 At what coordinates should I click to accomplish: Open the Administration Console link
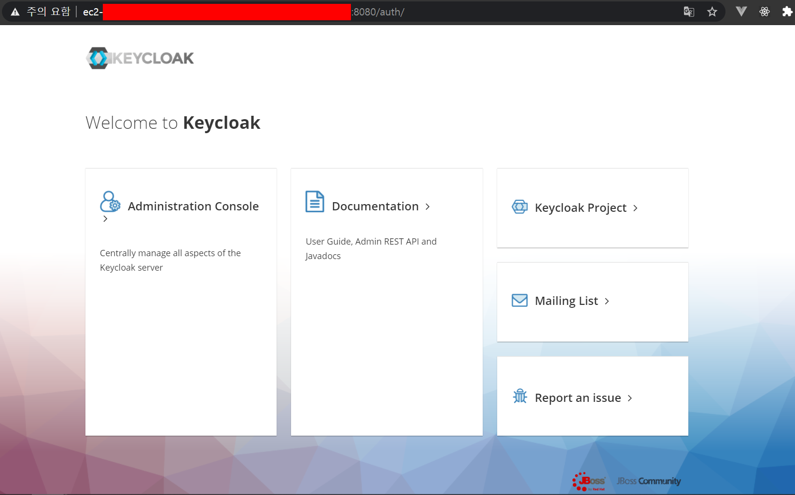coord(193,206)
